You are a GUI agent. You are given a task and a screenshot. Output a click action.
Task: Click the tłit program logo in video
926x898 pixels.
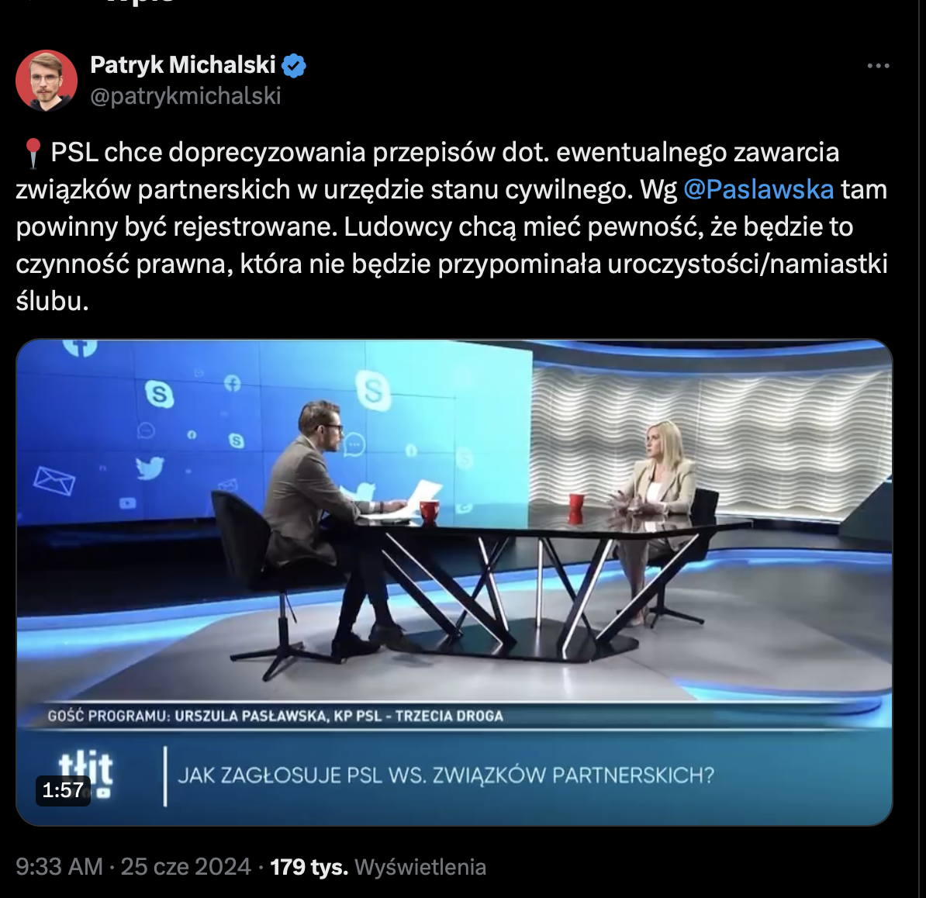tap(85, 769)
